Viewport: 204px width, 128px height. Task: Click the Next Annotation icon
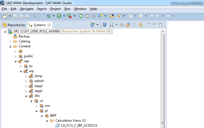[130, 16]
